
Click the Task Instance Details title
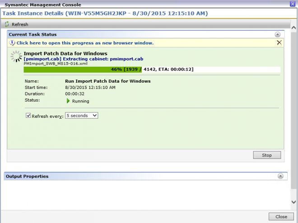pyautogui.click(x=105, y=13)
